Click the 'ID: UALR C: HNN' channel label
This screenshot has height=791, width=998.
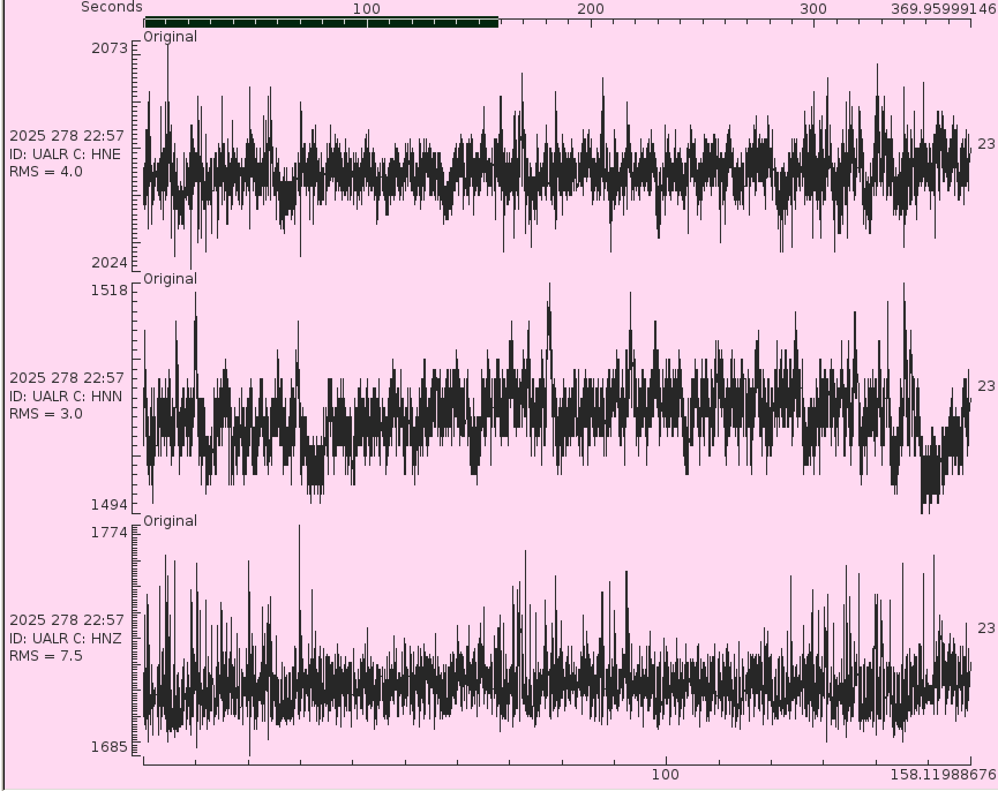(66, 396)
